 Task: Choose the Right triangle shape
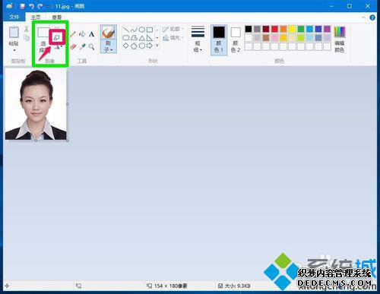point(150,38)
